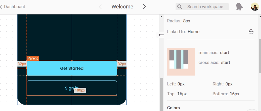This screenshot has height=111, width=261.
Task: Open the user profile avatar
Action: click(255, 7)
